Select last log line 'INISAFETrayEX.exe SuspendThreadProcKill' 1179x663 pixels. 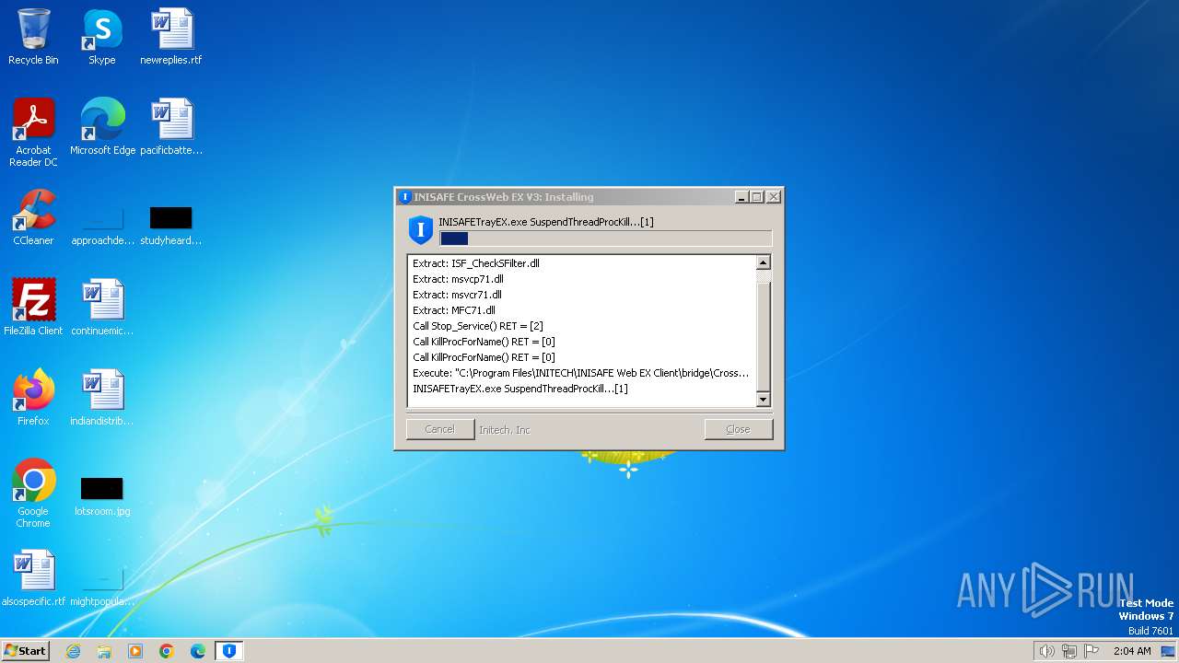(x=520, y=389)
